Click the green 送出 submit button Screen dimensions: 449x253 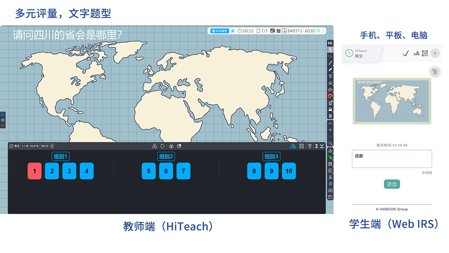point(392,184)
